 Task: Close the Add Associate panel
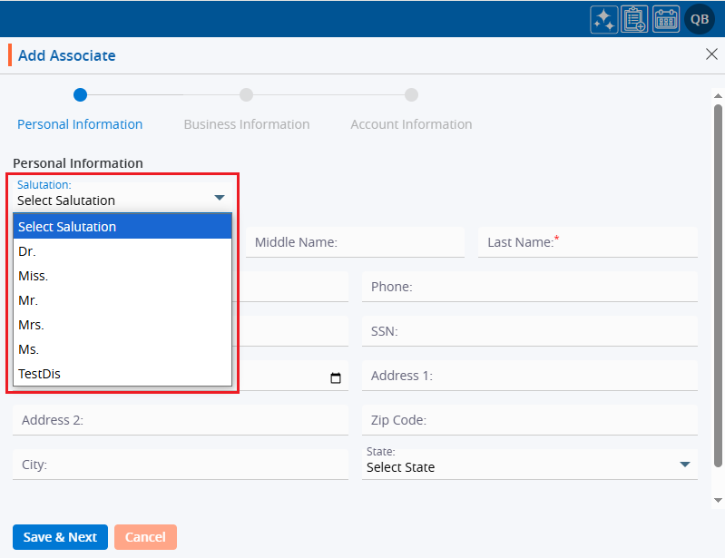pyautogui.click(x=711, y=54)
